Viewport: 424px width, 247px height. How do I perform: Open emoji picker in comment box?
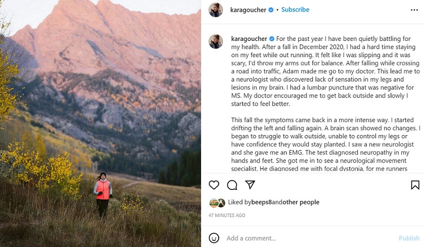214,238
